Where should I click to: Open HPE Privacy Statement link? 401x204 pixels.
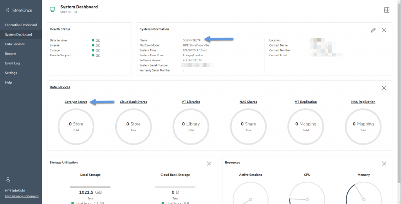[x=22, y=196]
